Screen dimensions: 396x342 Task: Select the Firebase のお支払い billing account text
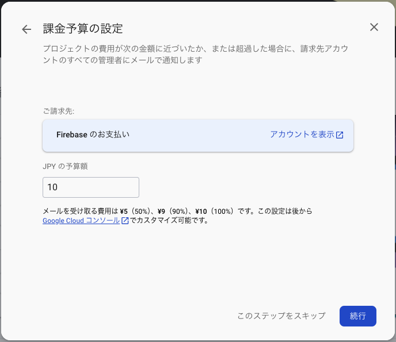[x=93, y=135]
